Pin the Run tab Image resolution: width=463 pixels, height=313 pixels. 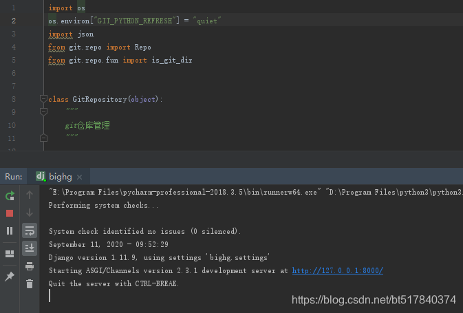[x=10, y=277]
